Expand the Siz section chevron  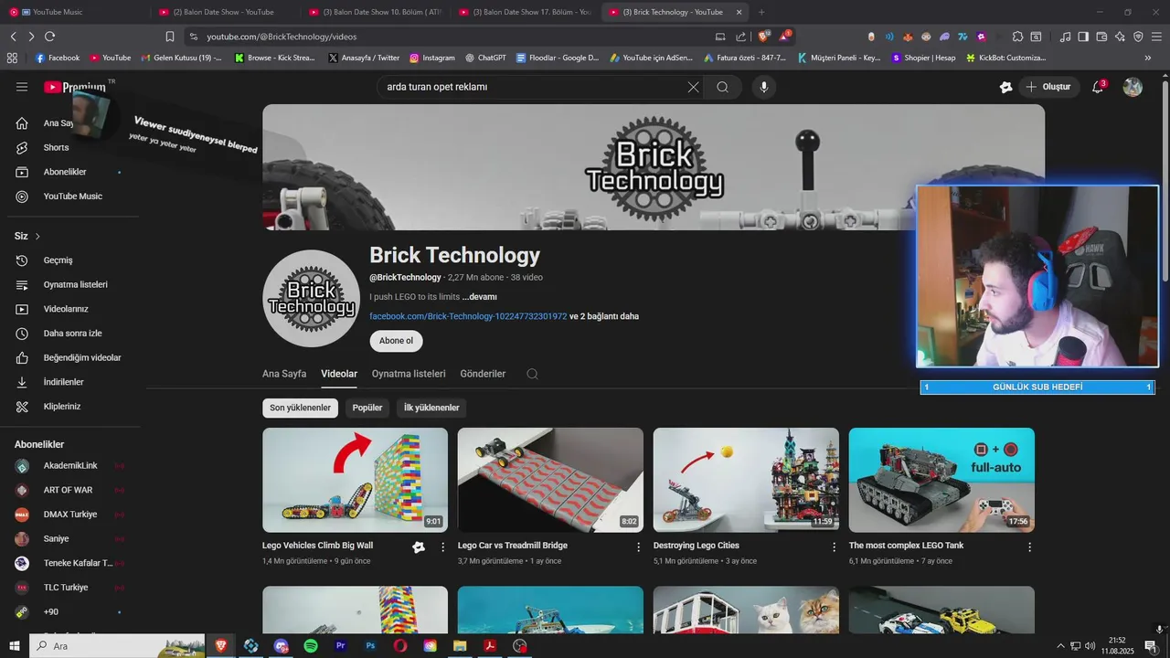tap(37, 236)
